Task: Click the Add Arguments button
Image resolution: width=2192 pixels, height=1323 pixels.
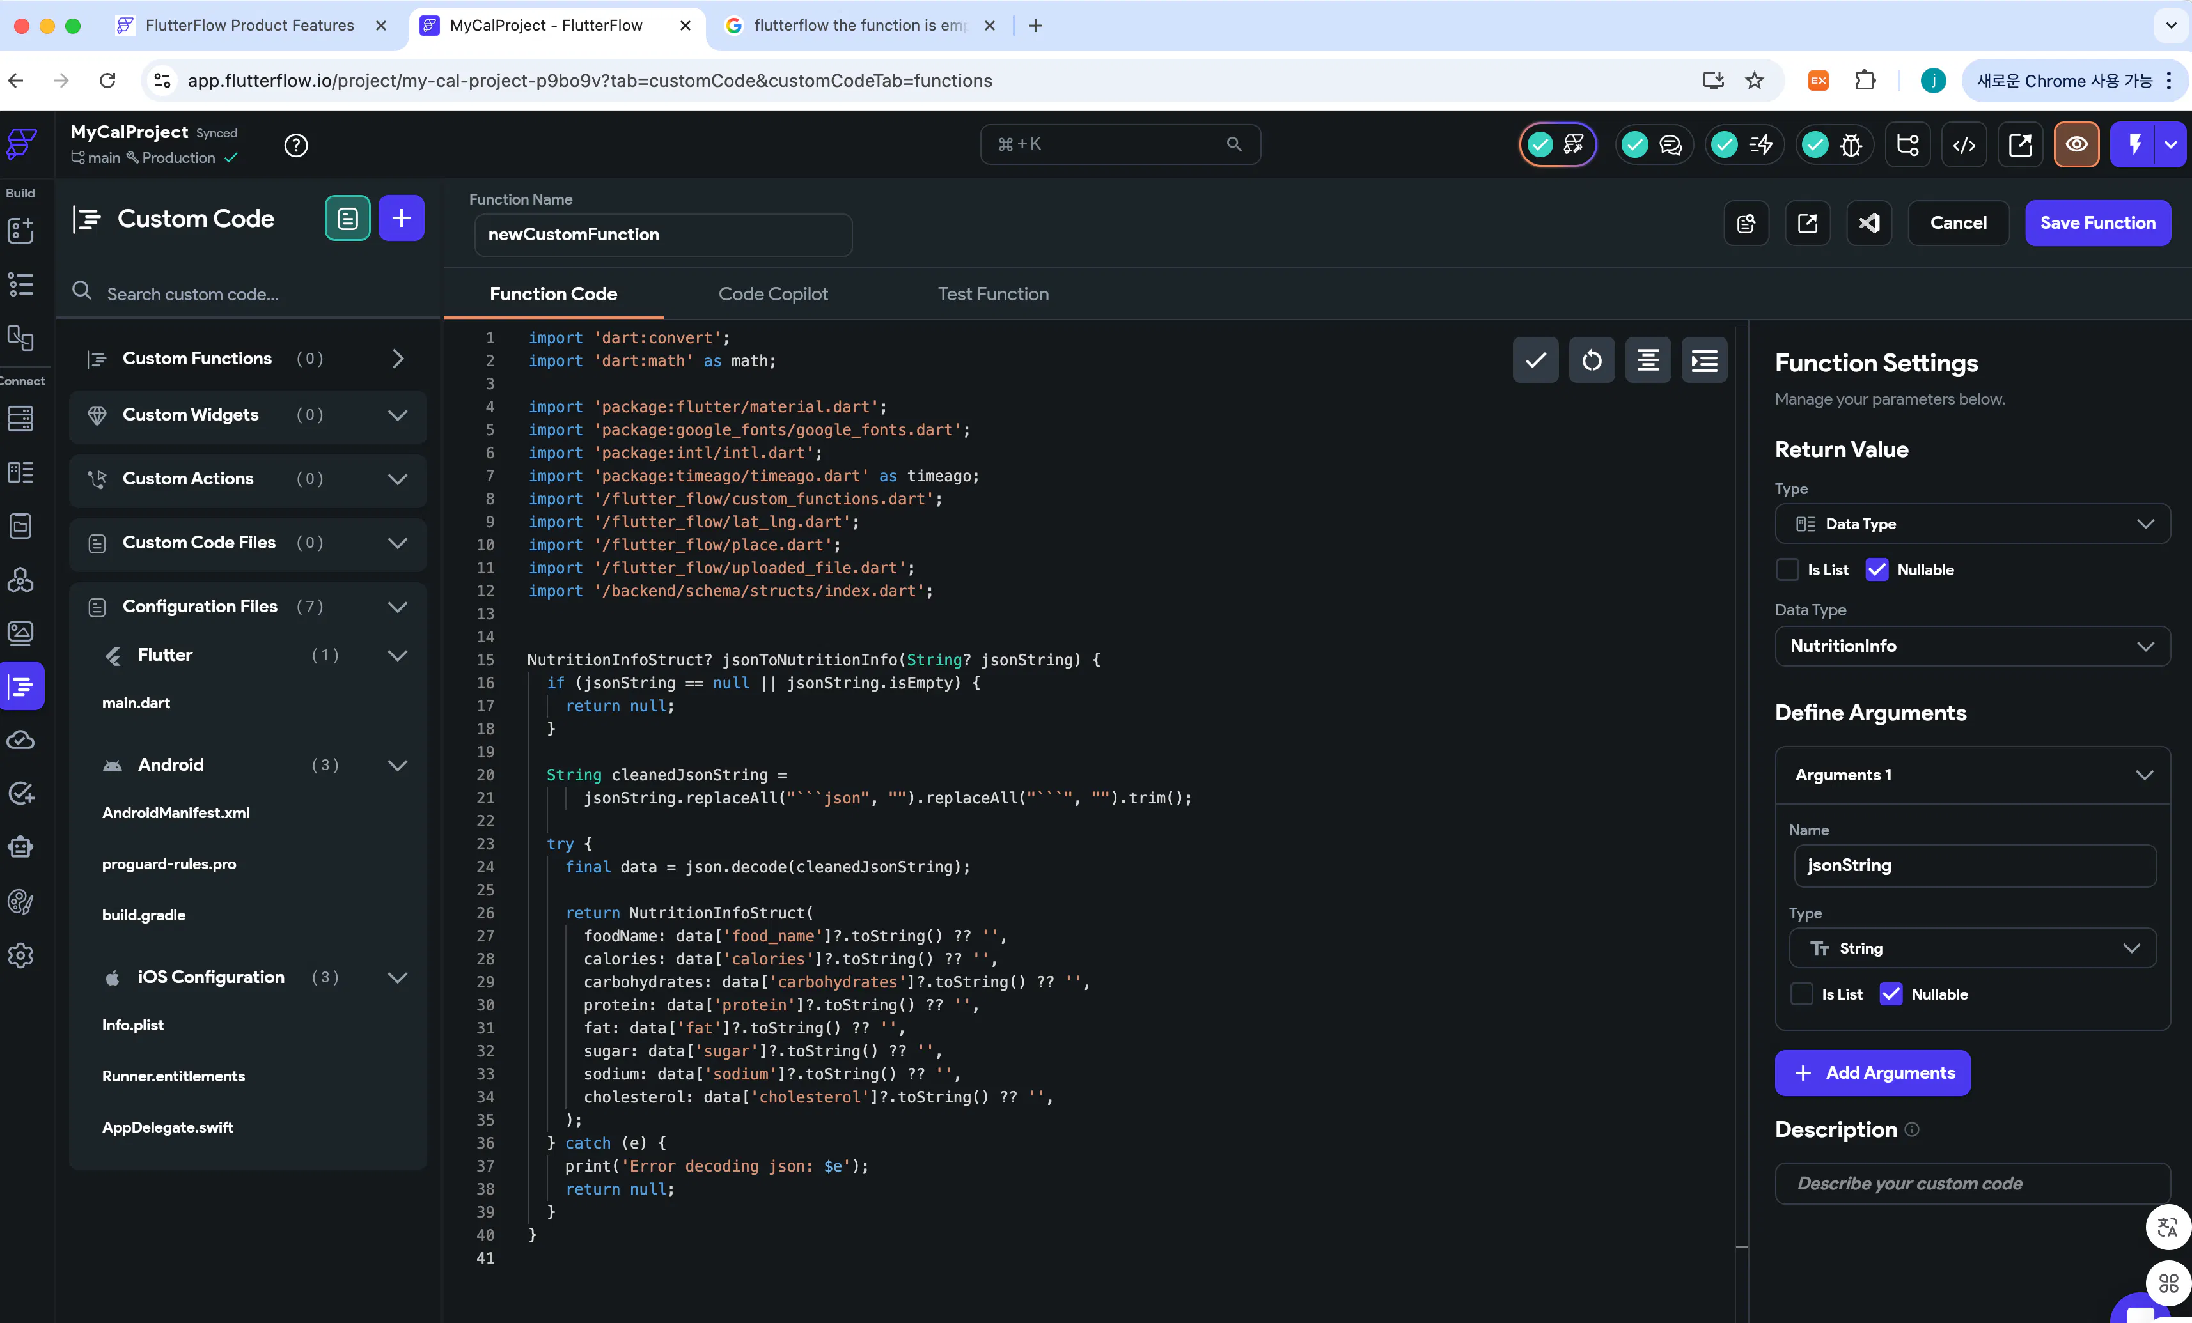Action: [1873, 1073]
